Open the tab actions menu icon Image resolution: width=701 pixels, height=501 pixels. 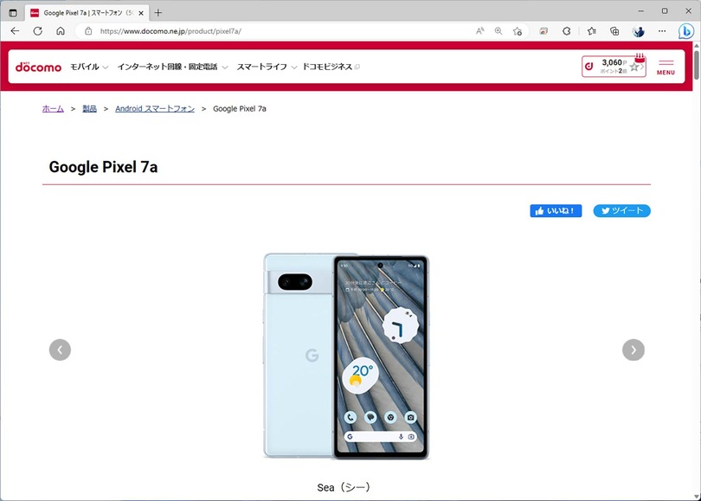[x=12, y=12]
